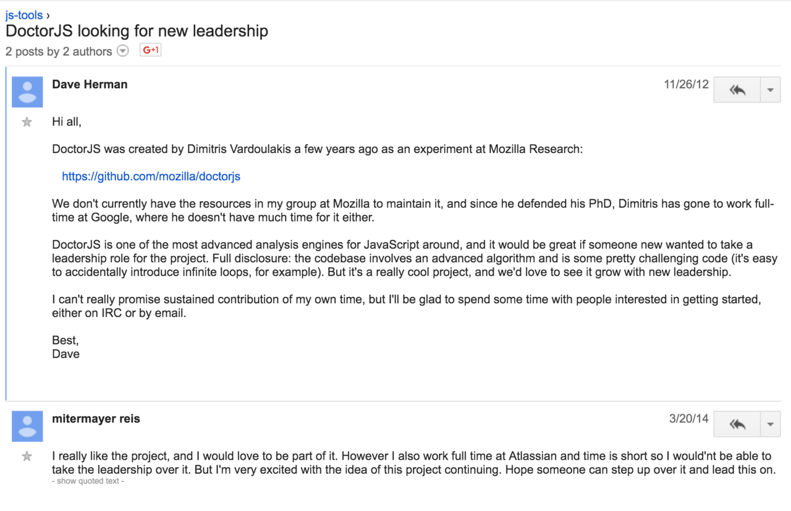Reply to mitermayer reis's post
791x511 pixels.
coord(737,424)
